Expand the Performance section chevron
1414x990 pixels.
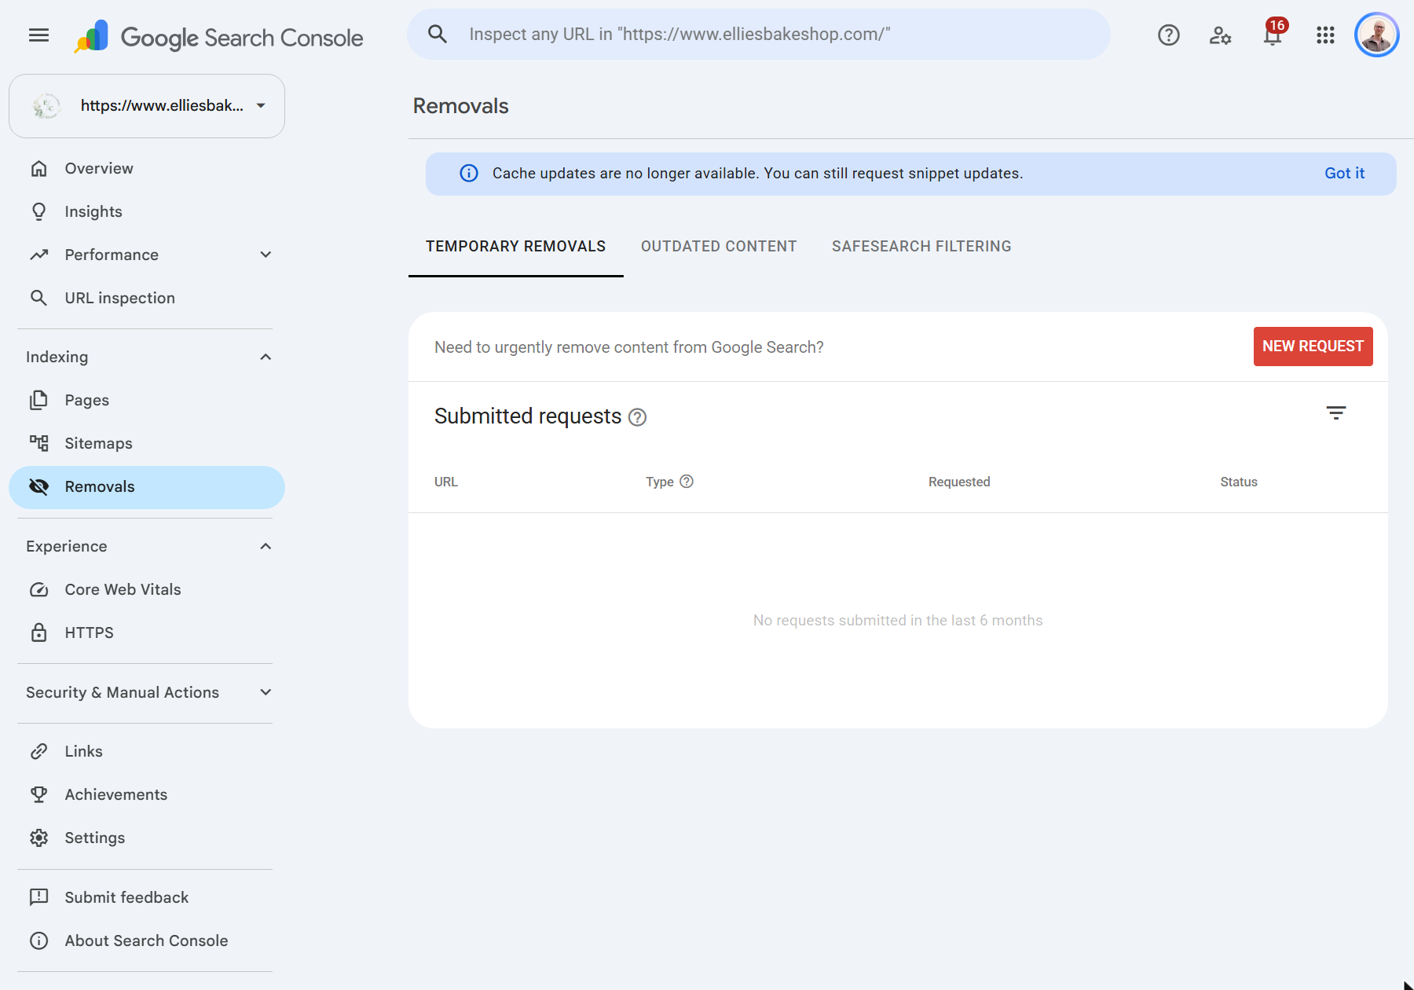coord(266,255)
